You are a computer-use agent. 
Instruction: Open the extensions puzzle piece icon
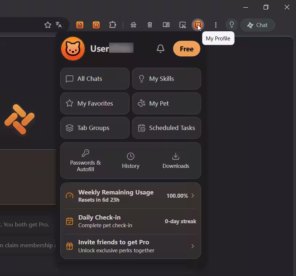[x=112, y=25]
